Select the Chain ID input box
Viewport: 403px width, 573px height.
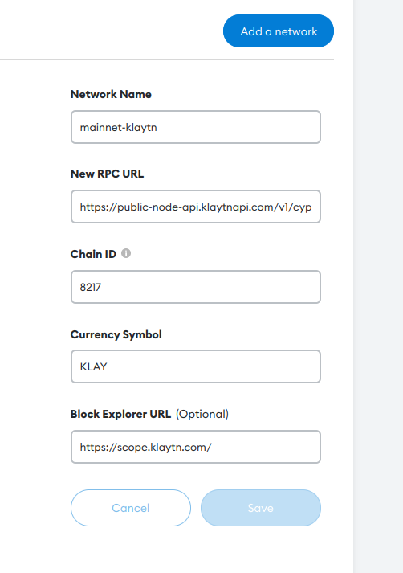(x=196, y=287)
